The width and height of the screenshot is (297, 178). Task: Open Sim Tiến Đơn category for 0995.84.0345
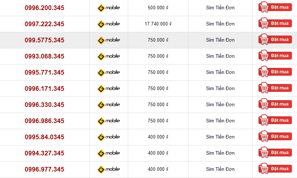coord(220,137)
